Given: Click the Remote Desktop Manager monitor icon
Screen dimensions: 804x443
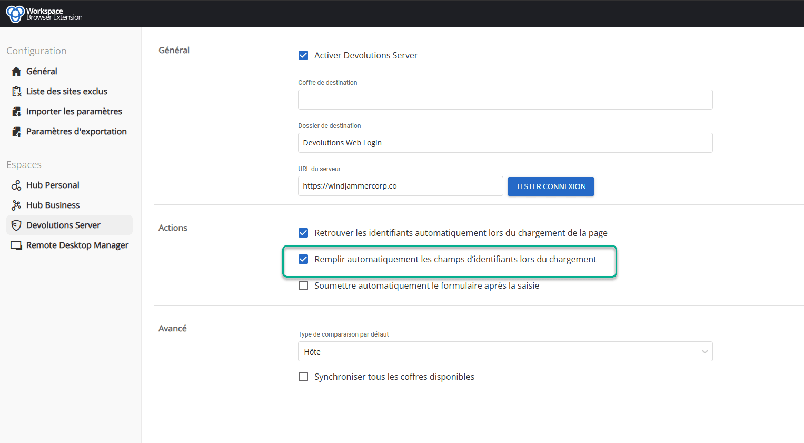Looking at the screenshot, I should pos(16,245).
